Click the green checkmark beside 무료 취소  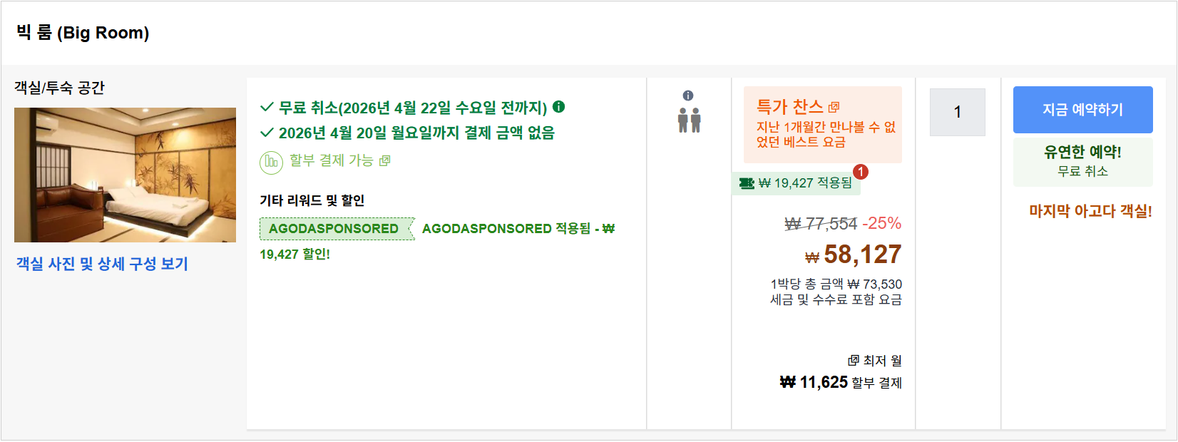[x=267, y=108]
